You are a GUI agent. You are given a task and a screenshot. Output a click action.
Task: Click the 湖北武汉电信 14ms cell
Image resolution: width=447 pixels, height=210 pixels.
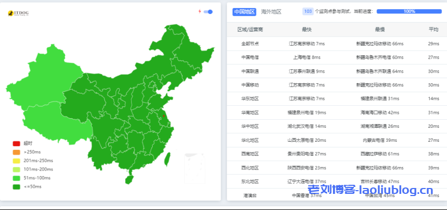point(307,126)
